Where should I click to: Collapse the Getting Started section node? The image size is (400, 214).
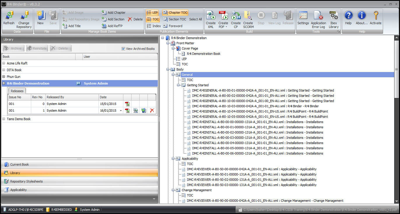(x=178, y=85)
